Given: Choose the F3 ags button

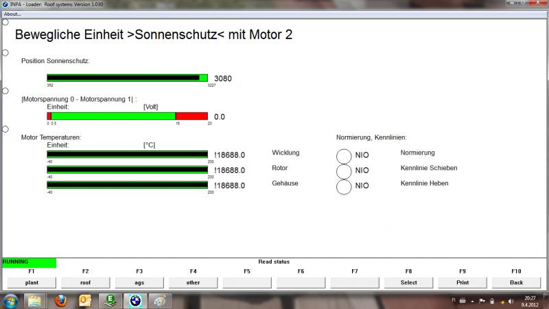Looking at the screenshot, I should [139, 282].
